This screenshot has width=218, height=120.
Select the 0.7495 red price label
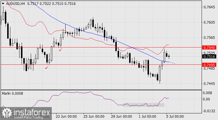[209, 65]
